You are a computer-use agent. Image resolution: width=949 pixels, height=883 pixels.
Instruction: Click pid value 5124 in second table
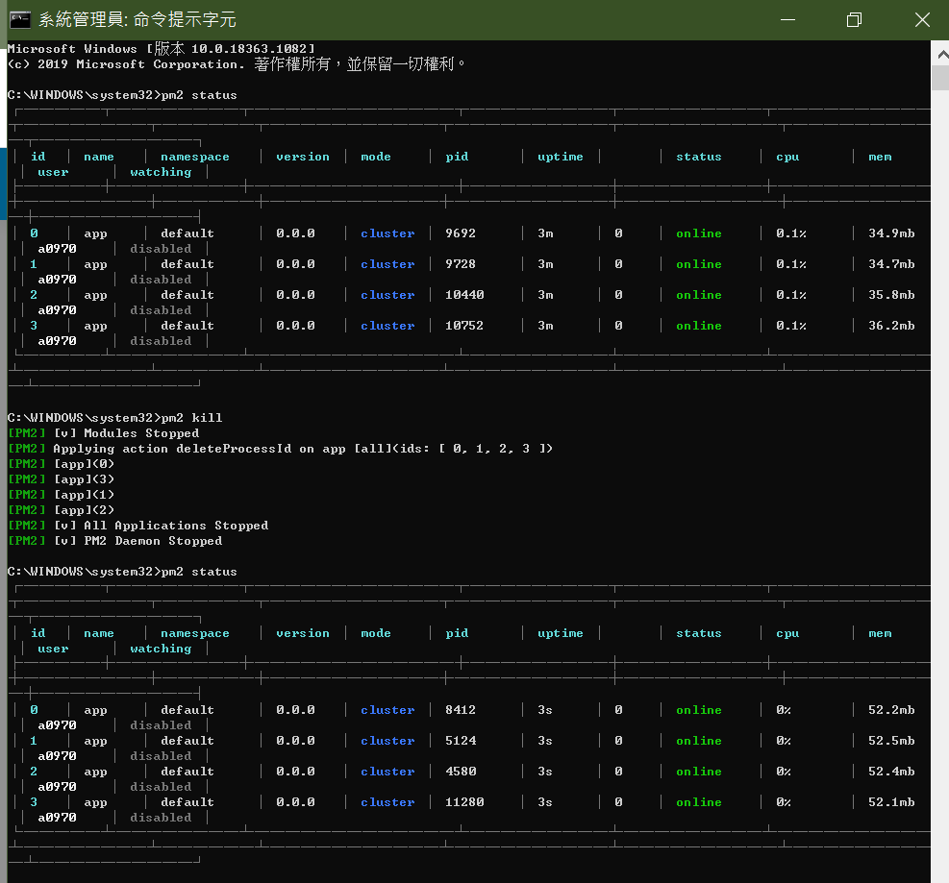coord(461,741)
